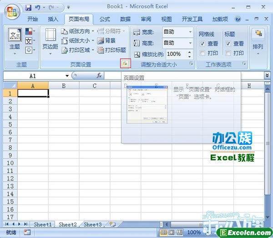
Task: Click the 缩放比例 100% field
Action: [x=177, y=54]
